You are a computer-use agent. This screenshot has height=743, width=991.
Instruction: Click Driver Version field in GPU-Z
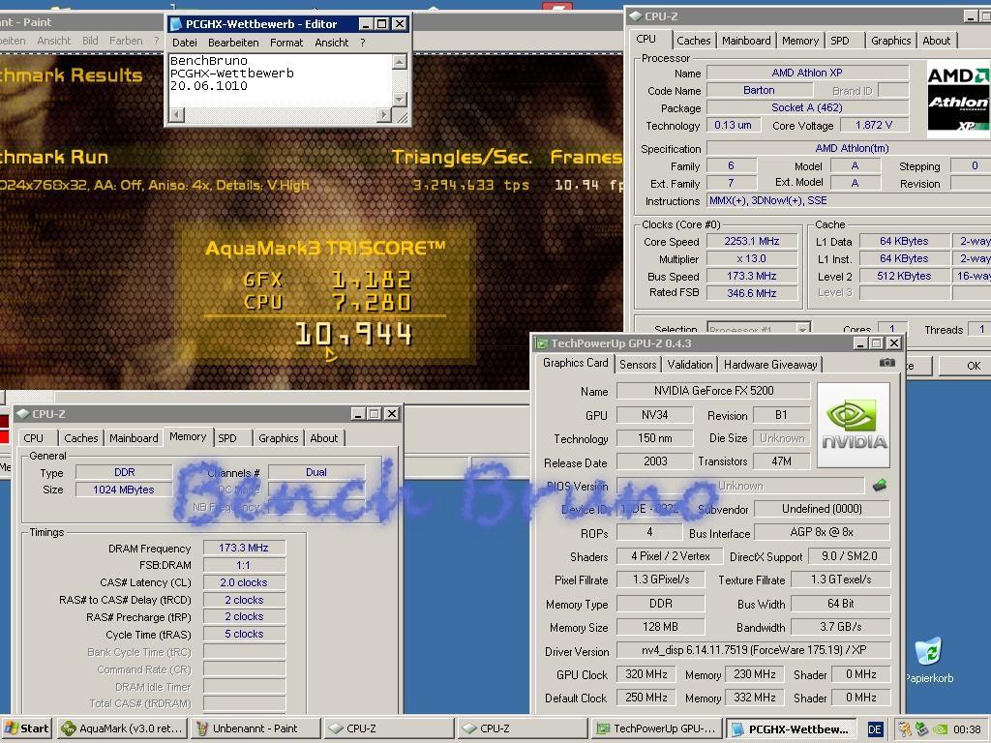[753, 650]
